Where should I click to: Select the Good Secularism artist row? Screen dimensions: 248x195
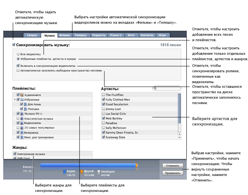[139, 104]
